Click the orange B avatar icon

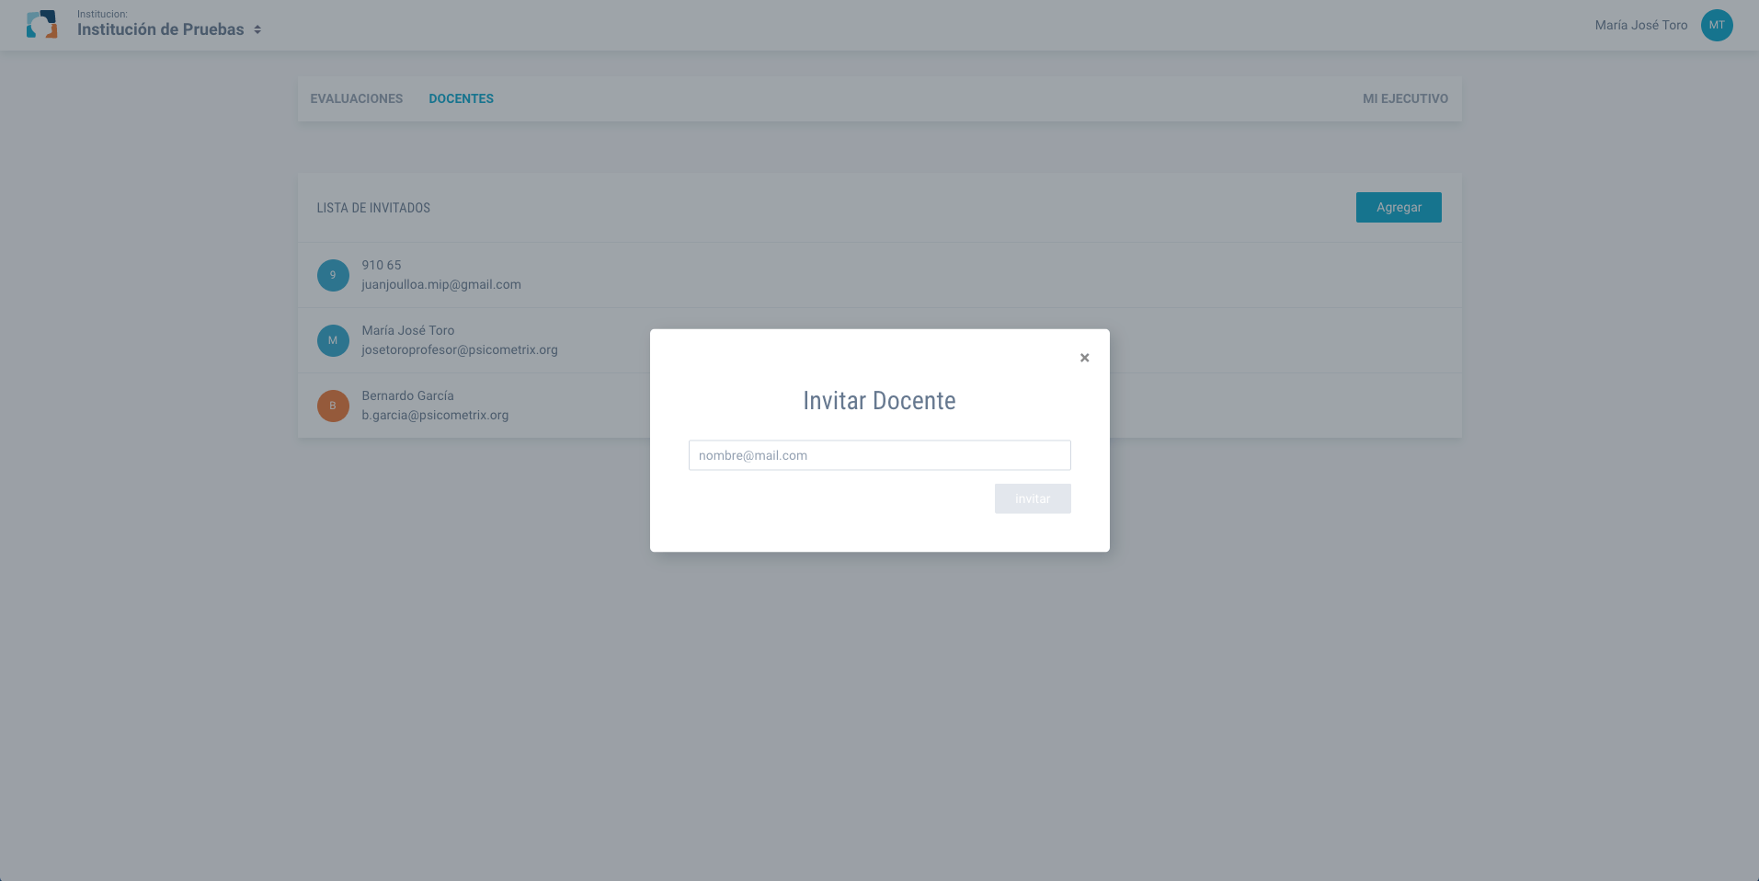[333, 406]
